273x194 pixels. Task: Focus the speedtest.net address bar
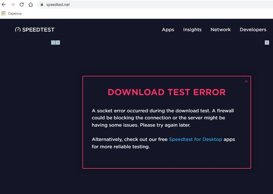tap(136, 5)
